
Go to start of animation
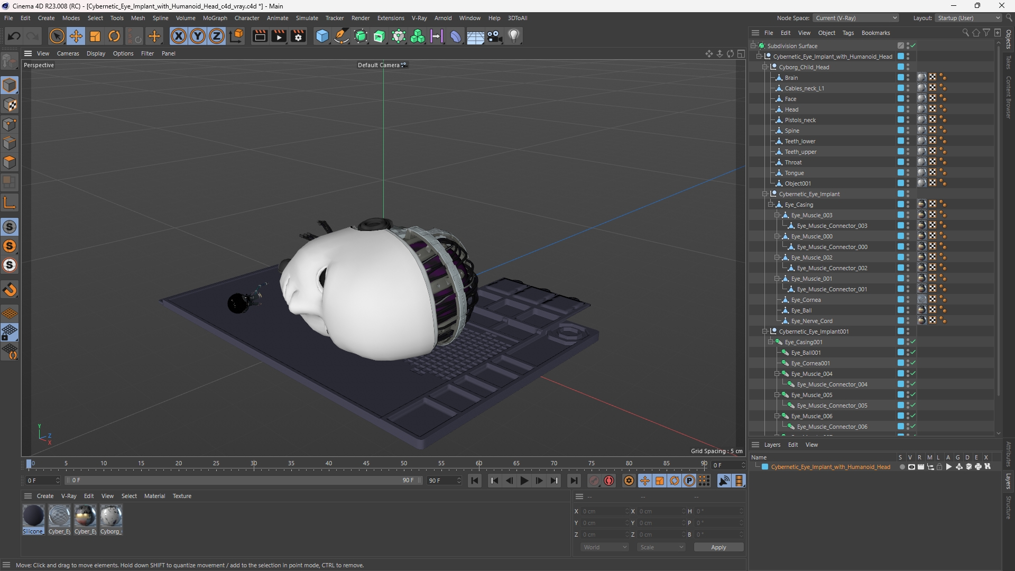[475, 481]
